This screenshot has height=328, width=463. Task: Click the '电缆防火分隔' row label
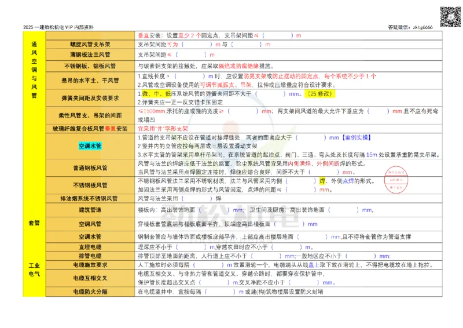90,291
